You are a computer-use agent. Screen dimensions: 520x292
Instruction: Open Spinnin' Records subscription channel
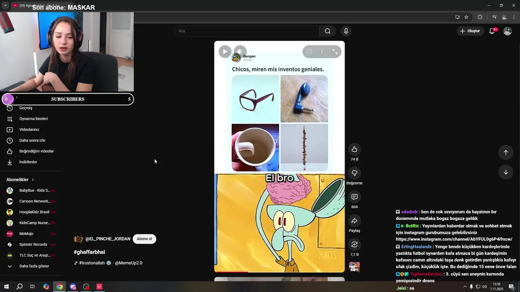[x=31, y=245]
